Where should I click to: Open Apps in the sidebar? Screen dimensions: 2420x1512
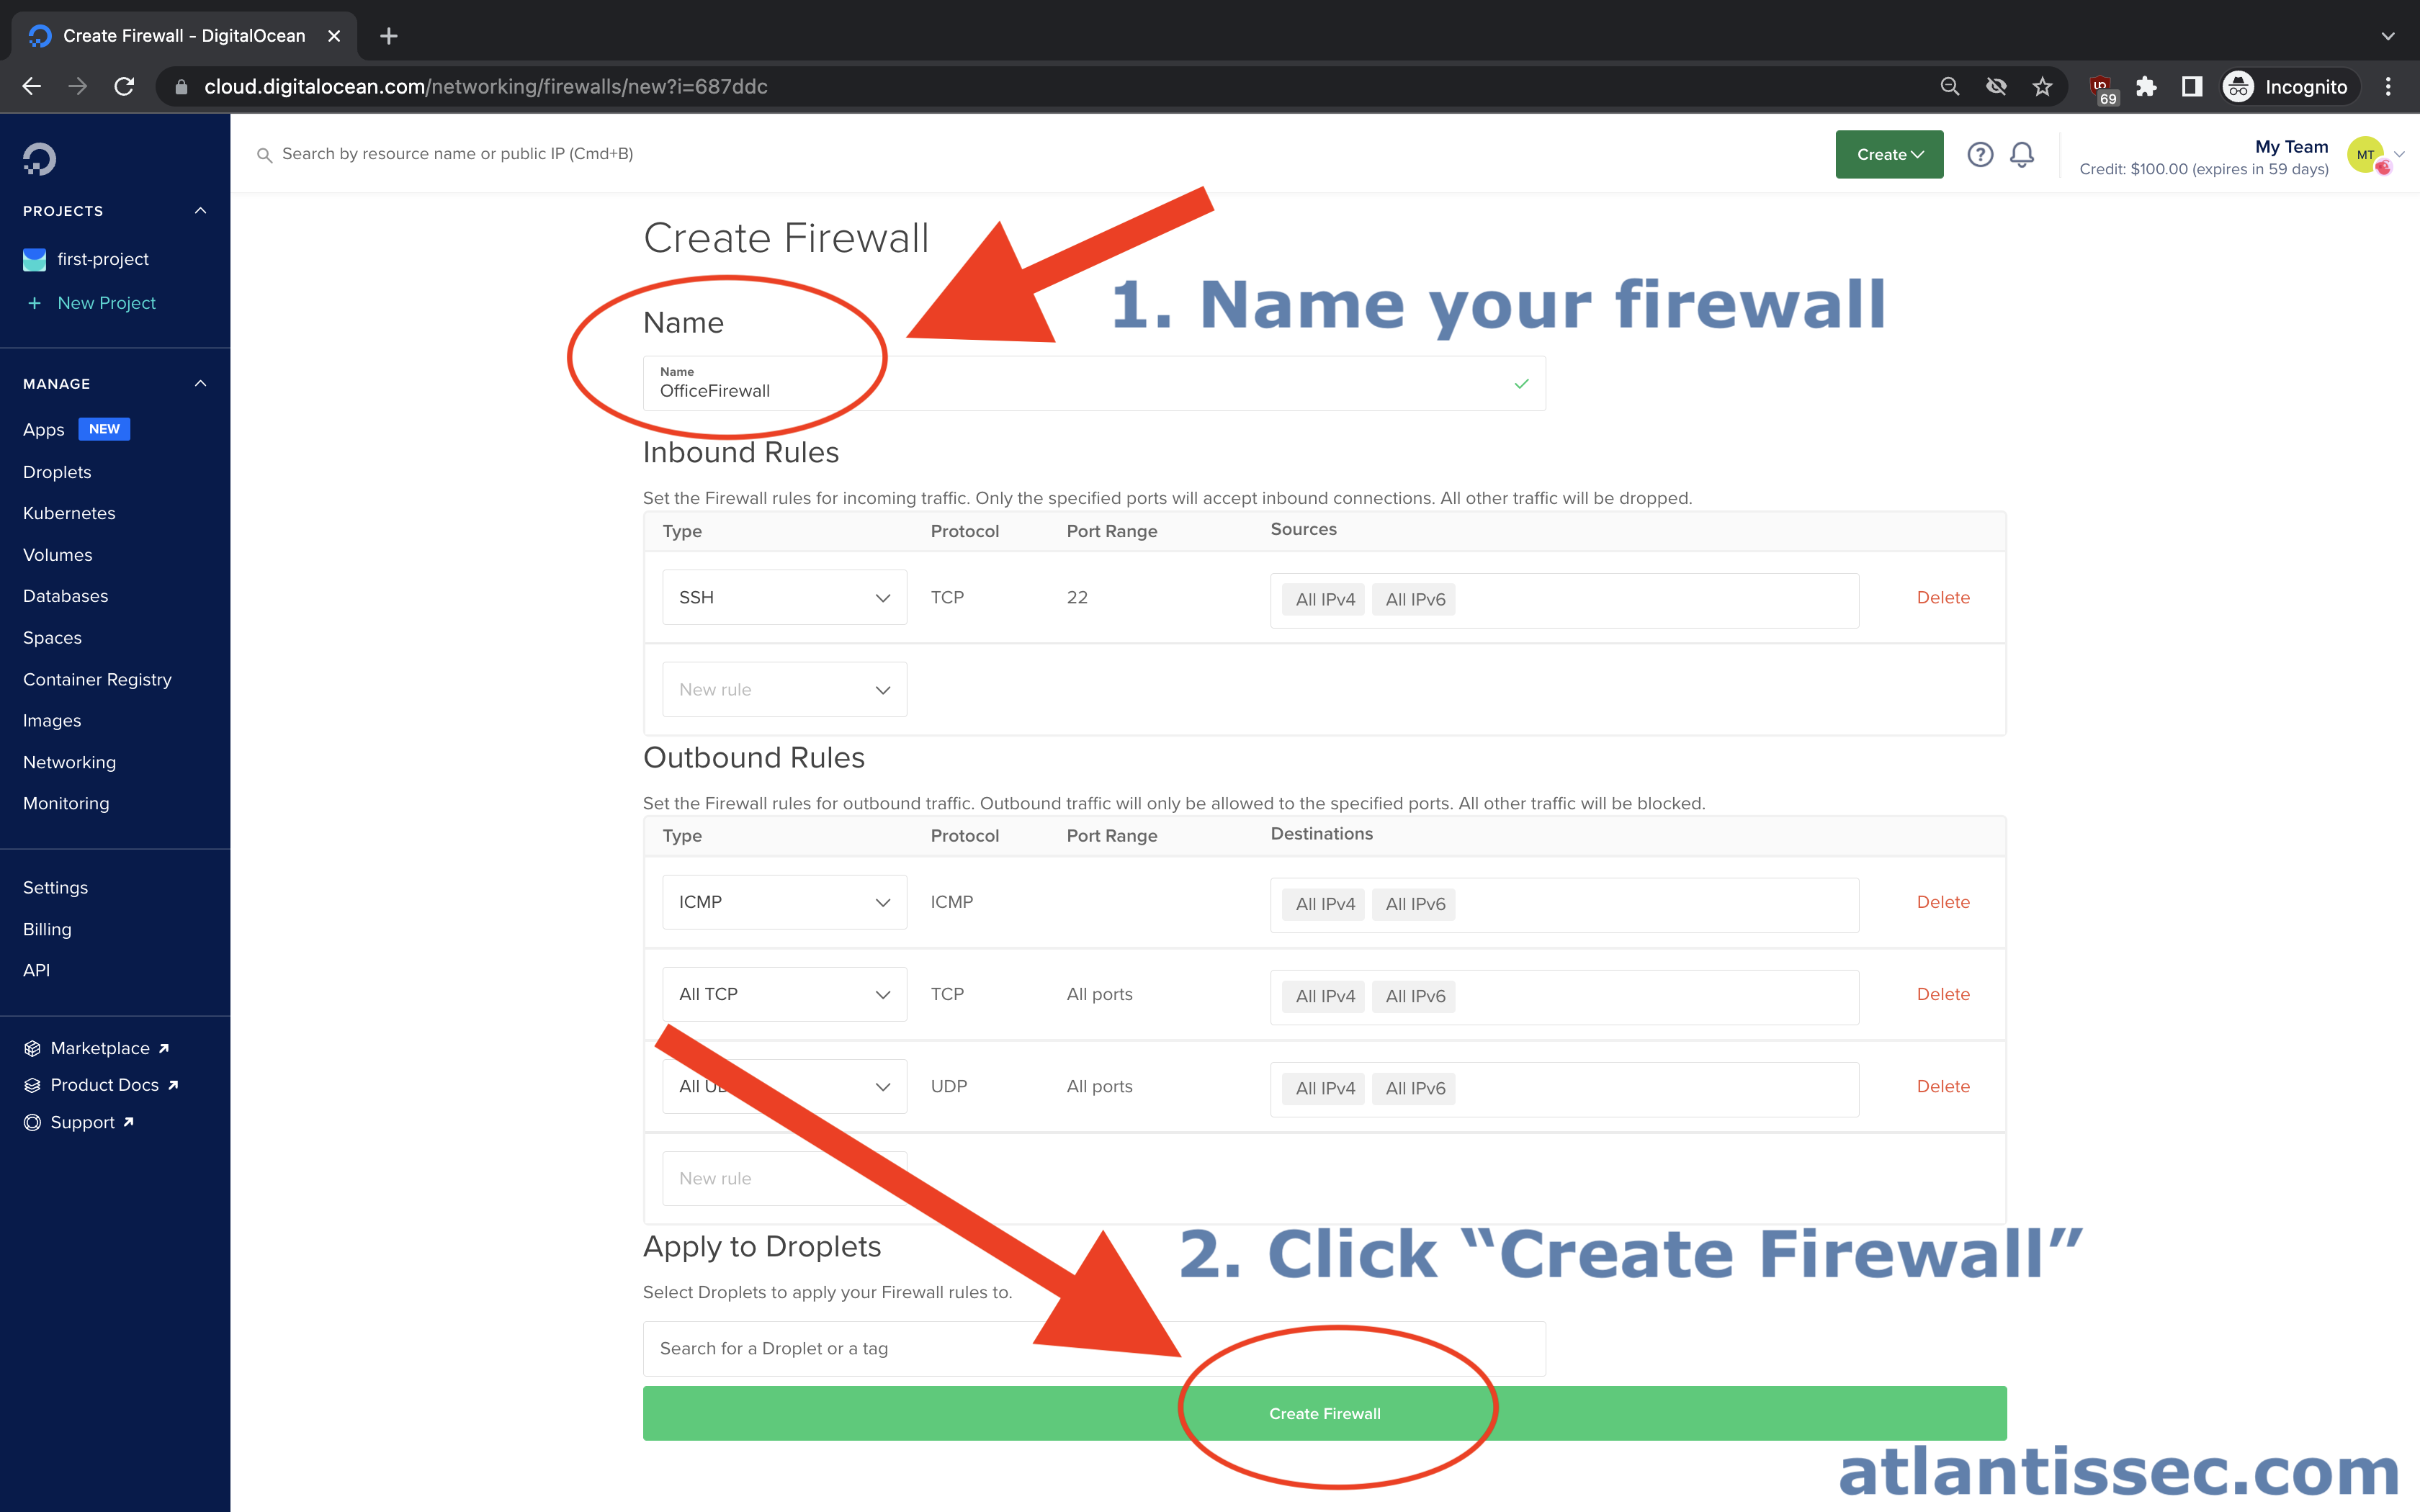(43, 429)
